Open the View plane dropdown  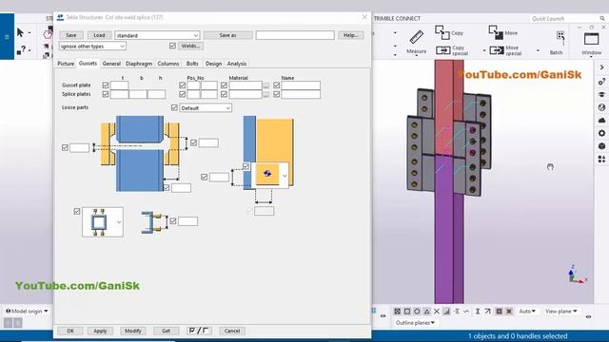[560, 312]
